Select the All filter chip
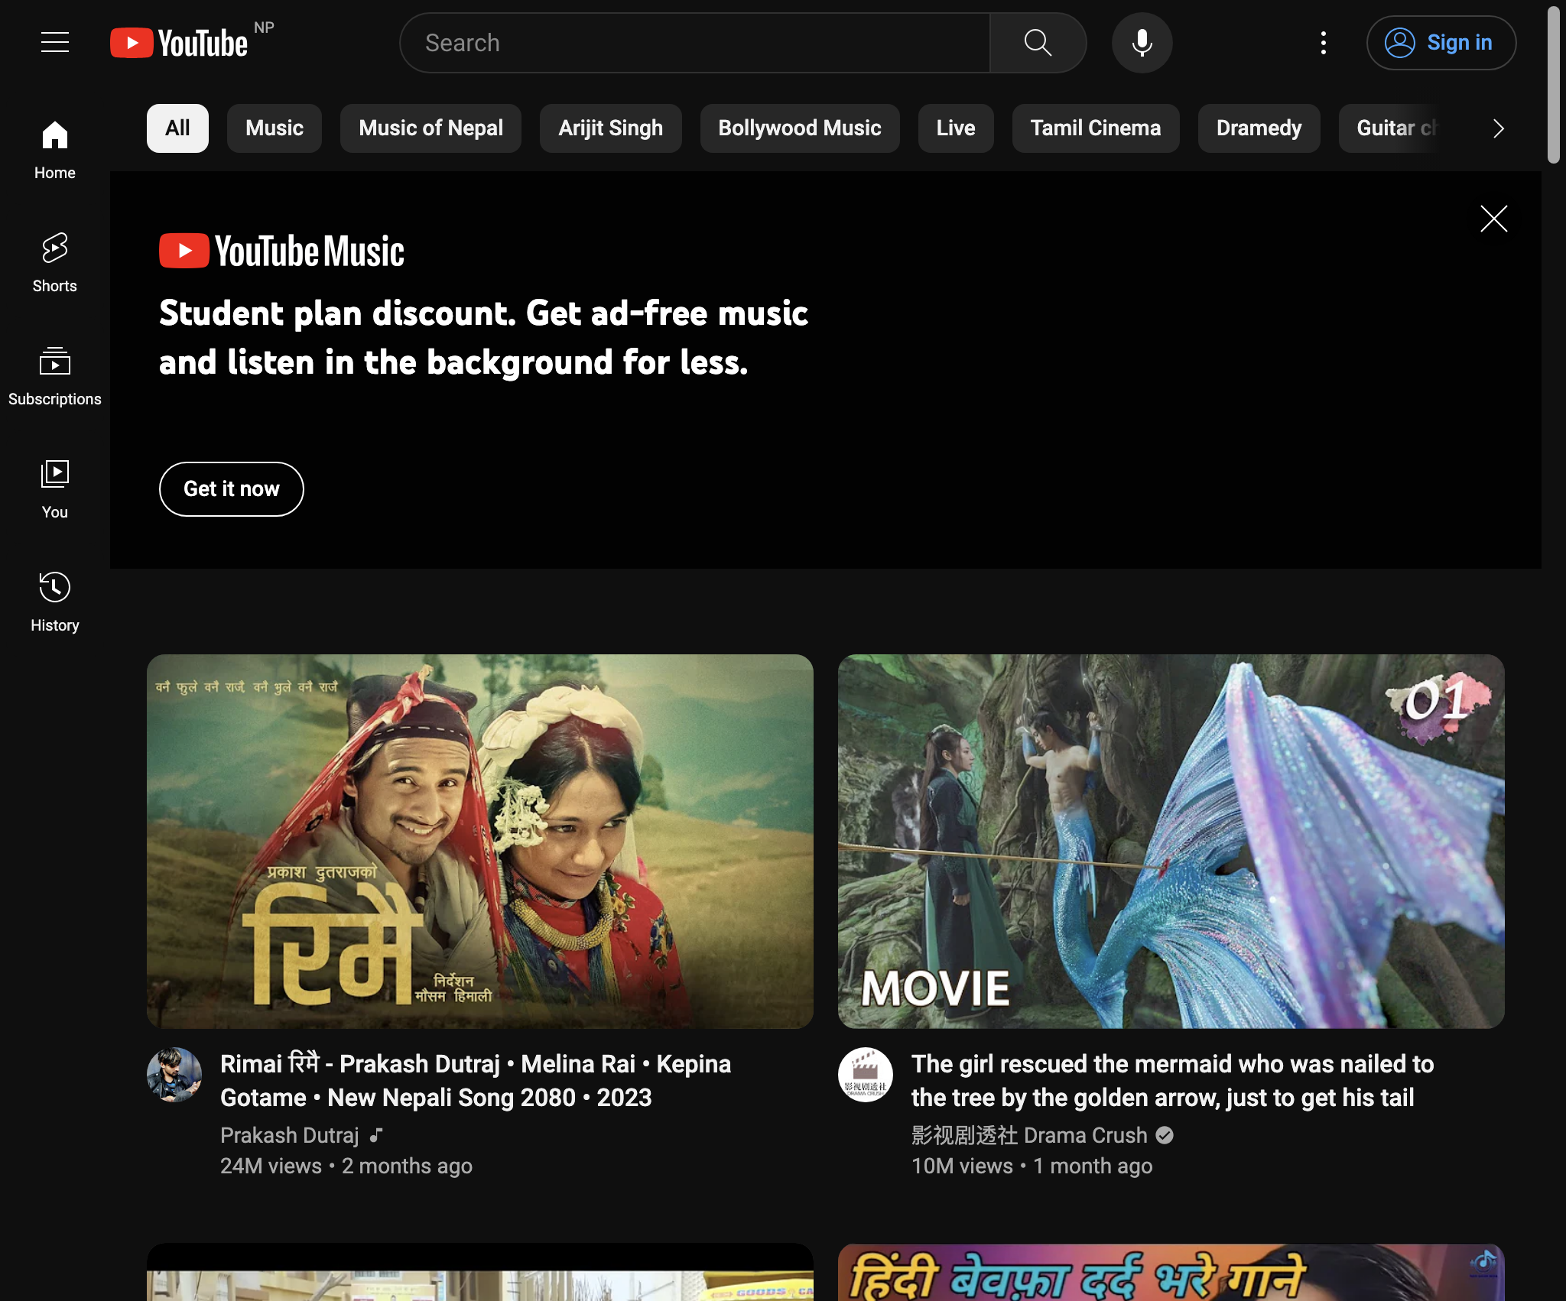Viewport: 1566px width, 1301px height. point(177,128)
